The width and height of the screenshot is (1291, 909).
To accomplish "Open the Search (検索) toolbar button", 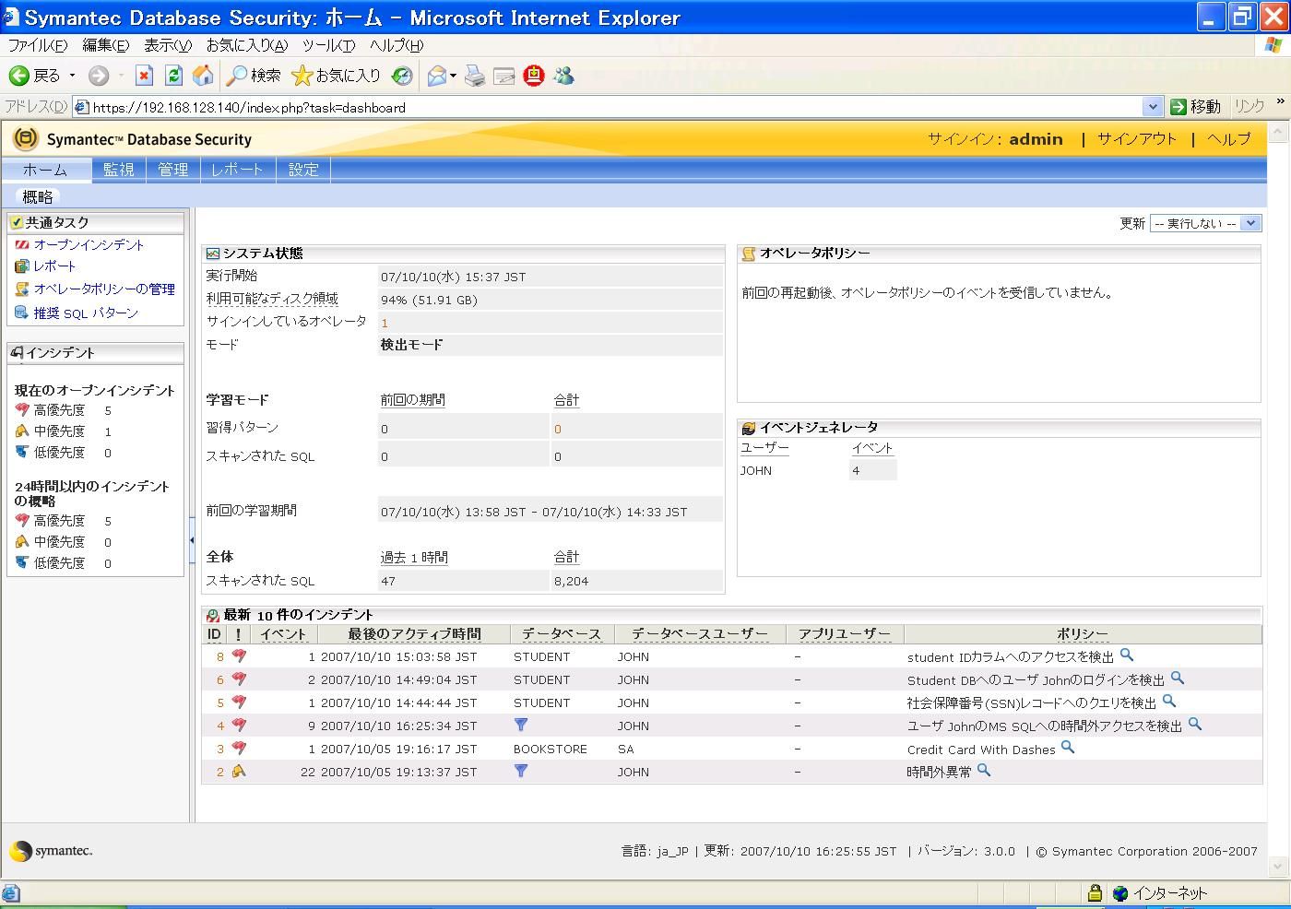I will click(254, 76).
